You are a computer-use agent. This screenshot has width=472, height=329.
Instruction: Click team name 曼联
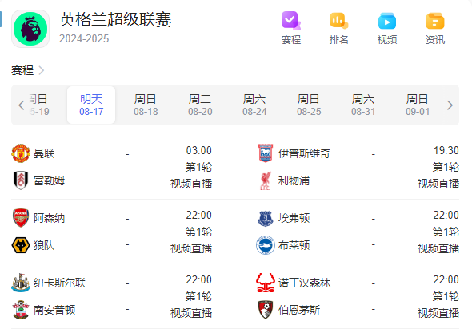click(44, 153)
